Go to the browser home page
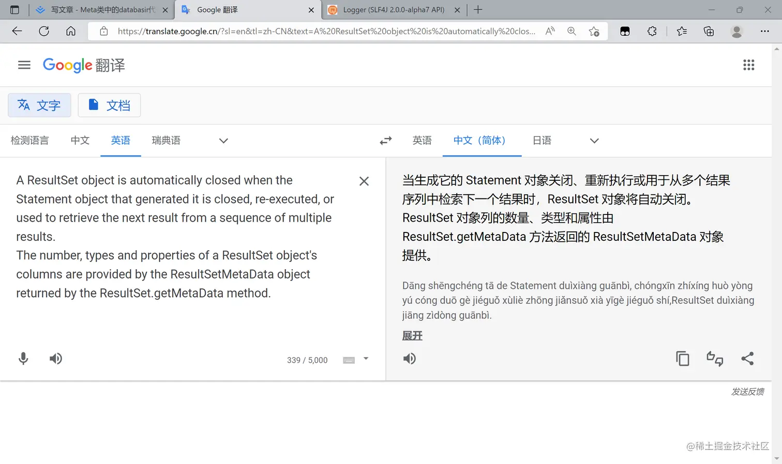Screen dimensions: 782x464 click(71, 31)
